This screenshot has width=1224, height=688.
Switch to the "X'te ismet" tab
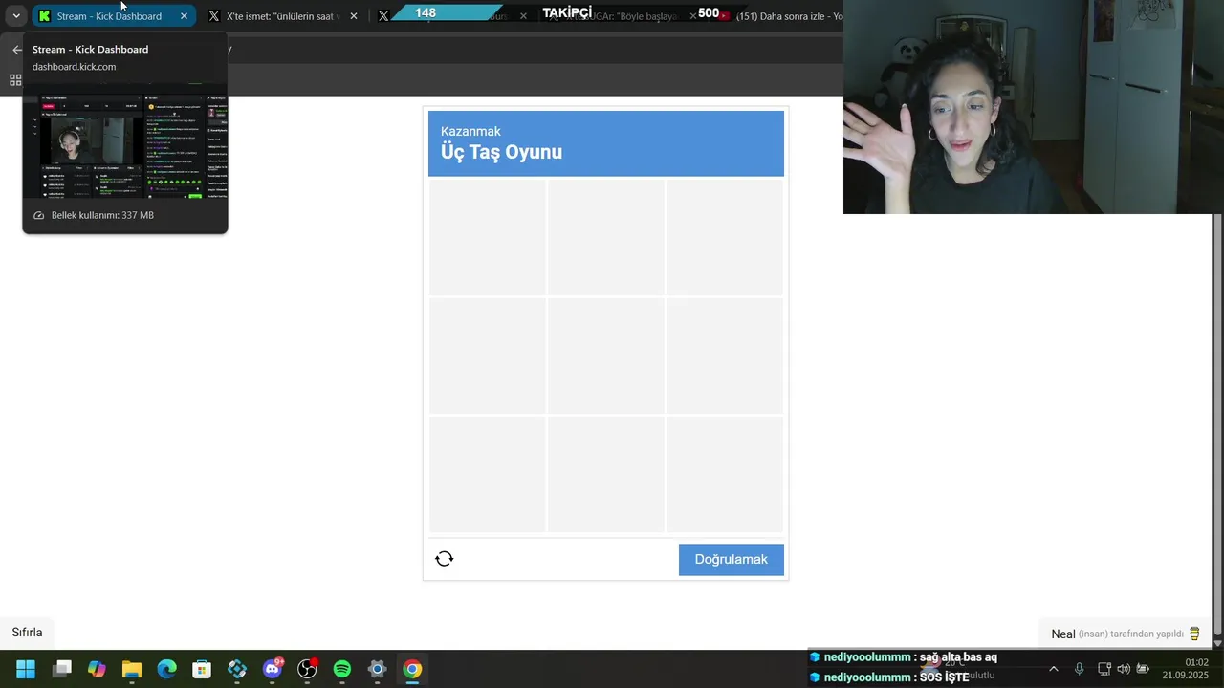coord(283,16)
